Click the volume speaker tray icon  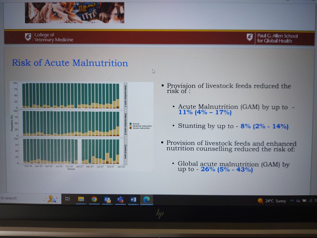[315, 201]
